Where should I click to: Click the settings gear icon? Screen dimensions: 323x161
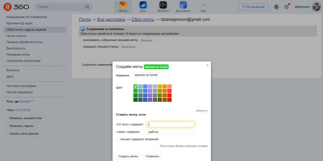(x=287, y=7)
